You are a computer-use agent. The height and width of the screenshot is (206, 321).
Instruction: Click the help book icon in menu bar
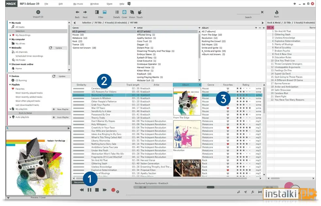point(129,4)
